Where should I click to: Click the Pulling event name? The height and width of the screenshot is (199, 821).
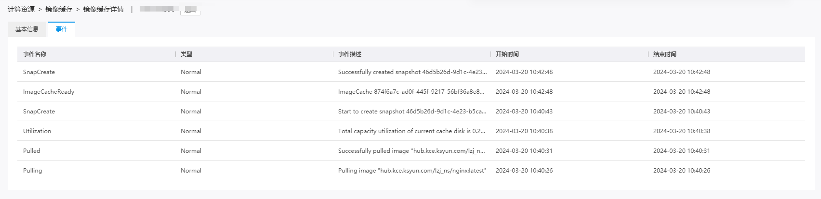tap(33, 171)
